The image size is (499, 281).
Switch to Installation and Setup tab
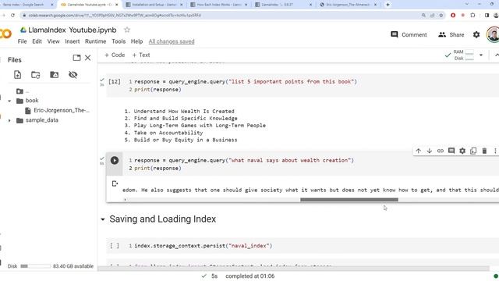154,5
